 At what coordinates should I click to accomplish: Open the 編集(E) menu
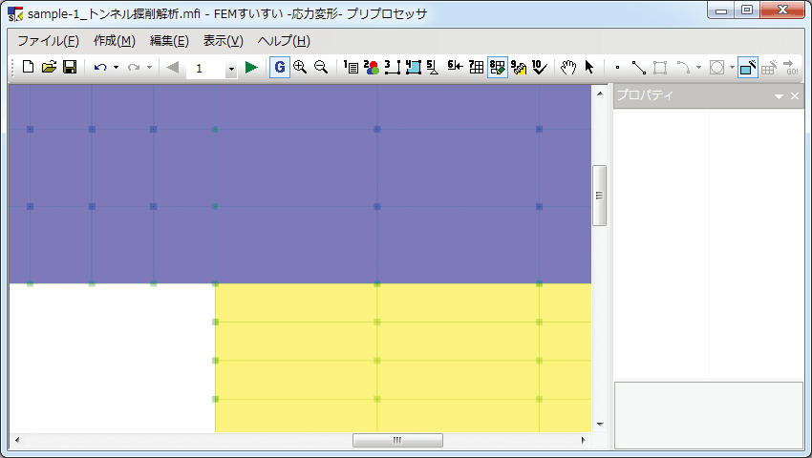point(169,41)
